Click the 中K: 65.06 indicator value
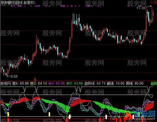157x122 pixels. pos(56,83)
